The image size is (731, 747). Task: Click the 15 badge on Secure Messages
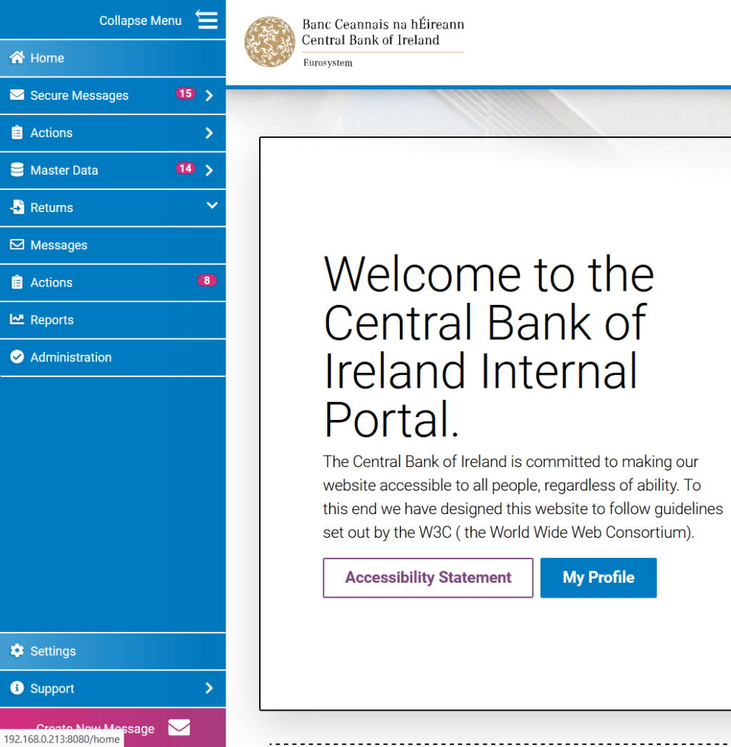point(186,94)
